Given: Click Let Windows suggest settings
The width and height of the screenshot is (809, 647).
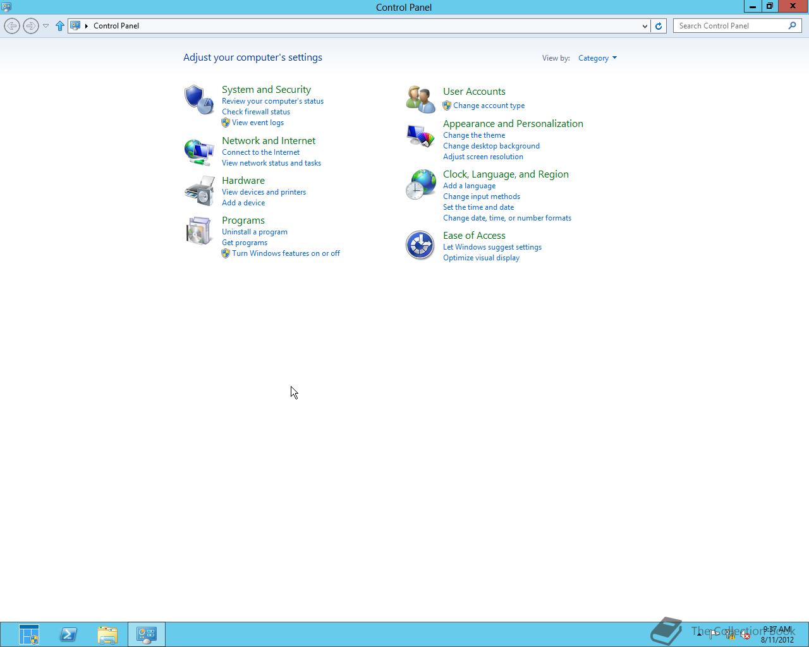Looking at the screenshot, I should [x=492, y=247].
